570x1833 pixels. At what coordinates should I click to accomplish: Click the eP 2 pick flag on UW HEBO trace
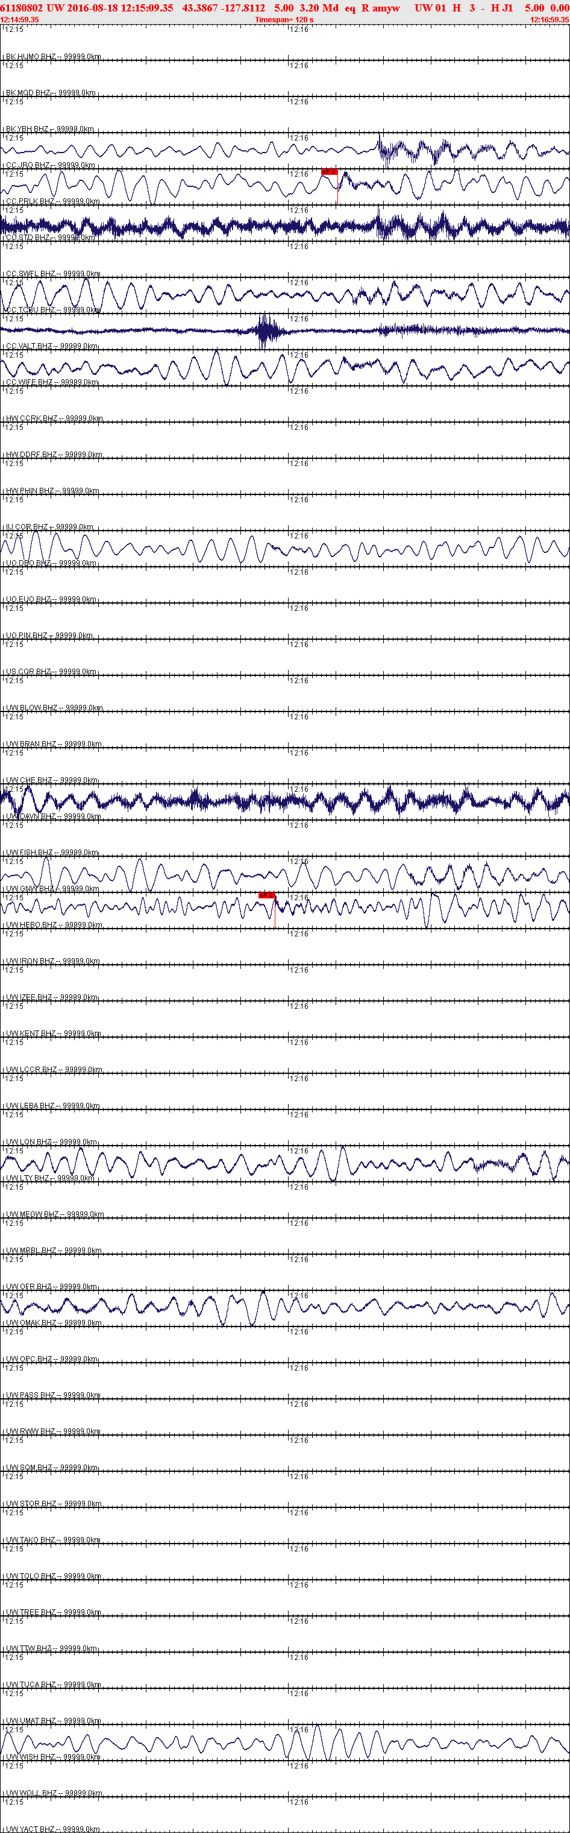pyautogui.click(x=266, y=895)
